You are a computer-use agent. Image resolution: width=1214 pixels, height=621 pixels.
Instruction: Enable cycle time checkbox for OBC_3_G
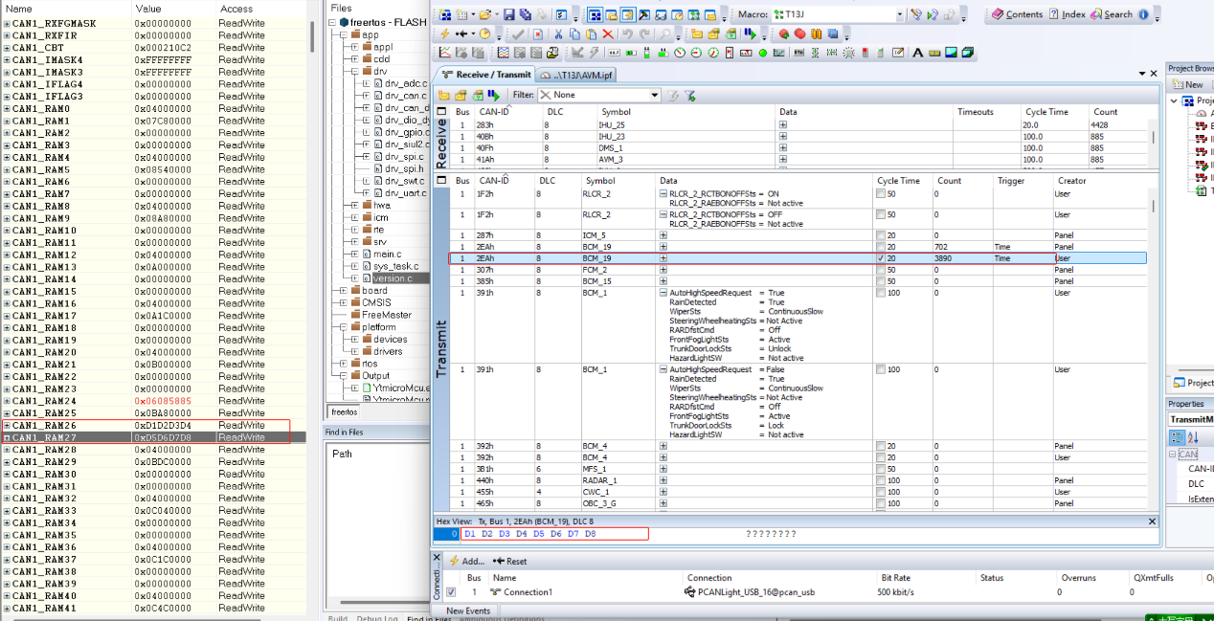tap(881, 503)
